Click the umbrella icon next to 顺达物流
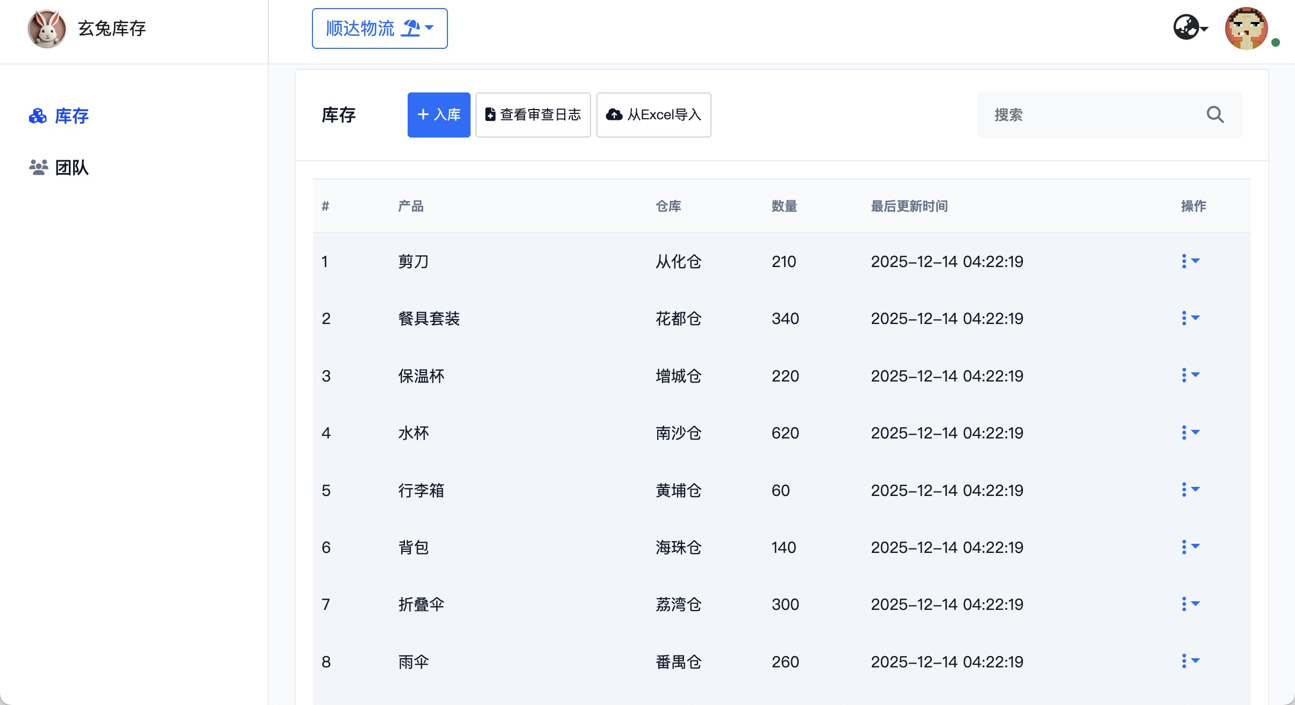1295x705 pixels. click(411, 27)
